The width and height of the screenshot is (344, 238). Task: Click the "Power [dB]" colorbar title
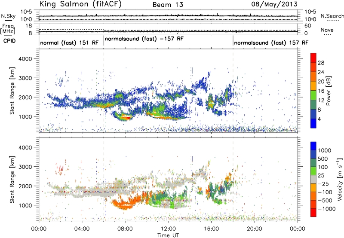328,91
